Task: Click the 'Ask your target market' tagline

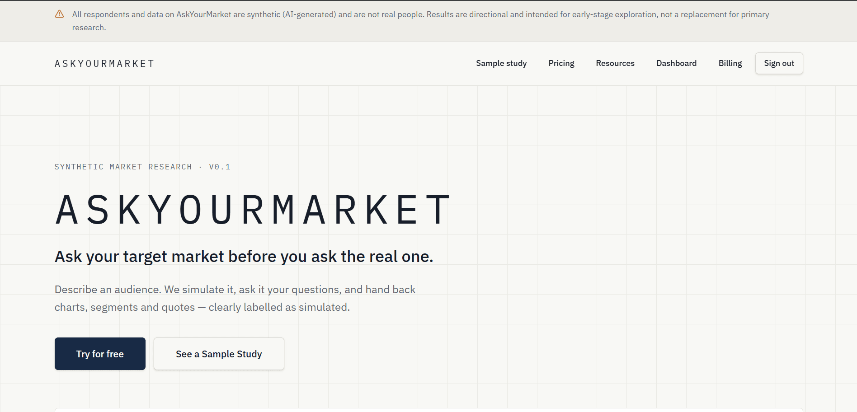Action: click(244, 257)
